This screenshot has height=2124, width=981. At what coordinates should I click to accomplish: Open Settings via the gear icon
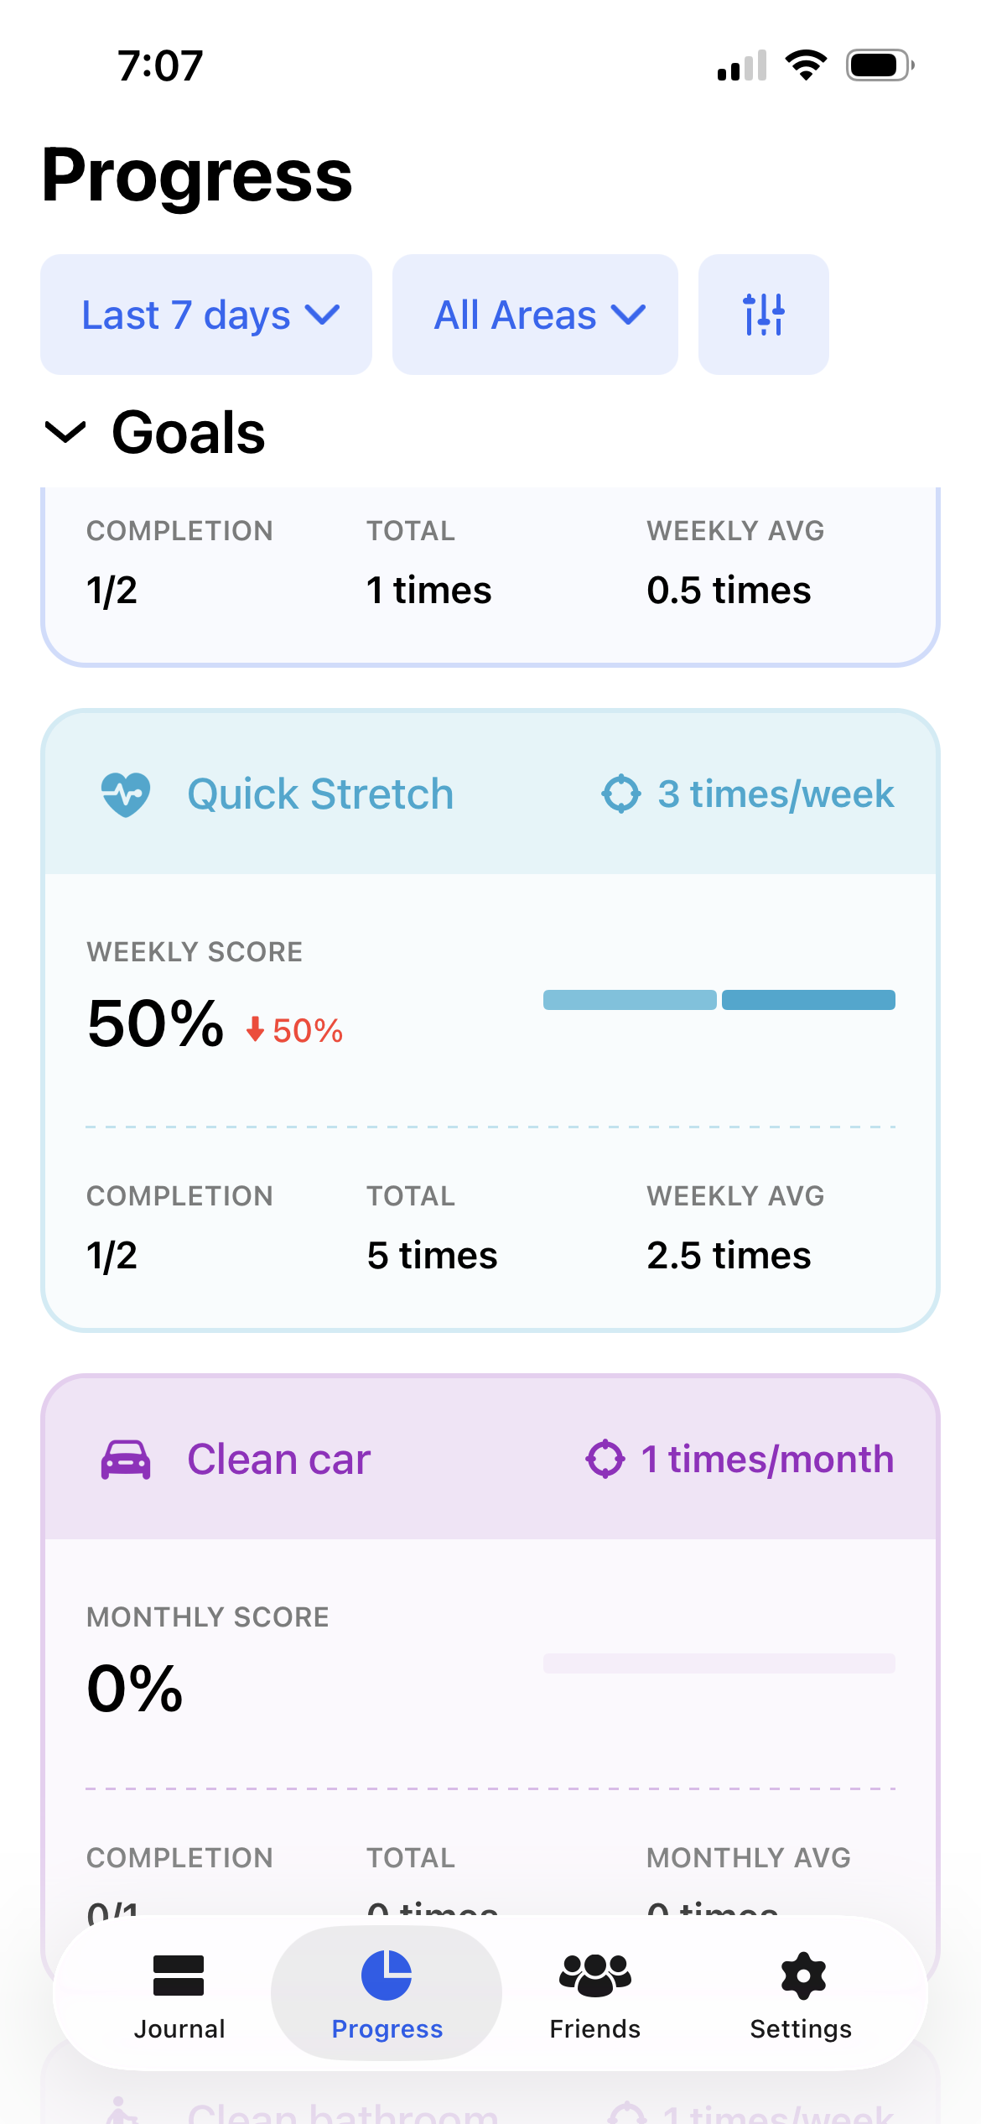(802, 1975)
